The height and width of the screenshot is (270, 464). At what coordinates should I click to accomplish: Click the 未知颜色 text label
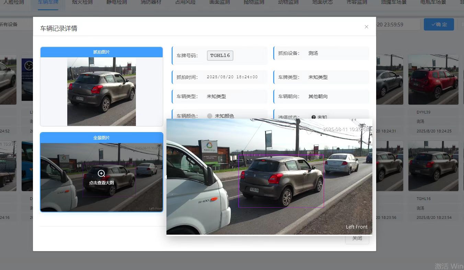click(x=224, y=116)
